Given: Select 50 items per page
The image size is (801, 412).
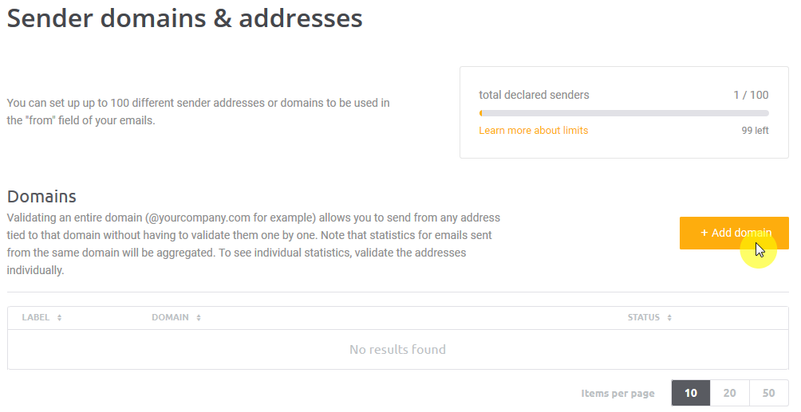Looking at the screenshot, I should (768, 393).
